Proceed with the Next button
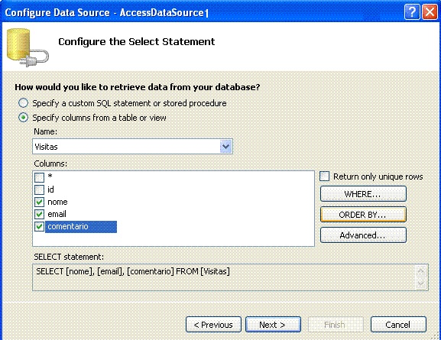 point(273,325)
